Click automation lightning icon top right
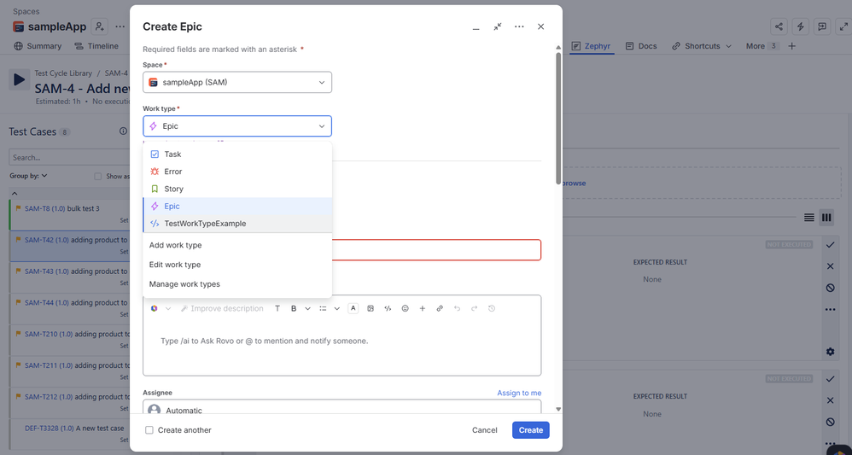Image resolution: width=852 pixels, height=455 pixels. coord(801,26)
